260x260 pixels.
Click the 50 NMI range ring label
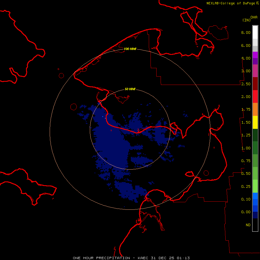click(x=130, y=89)
